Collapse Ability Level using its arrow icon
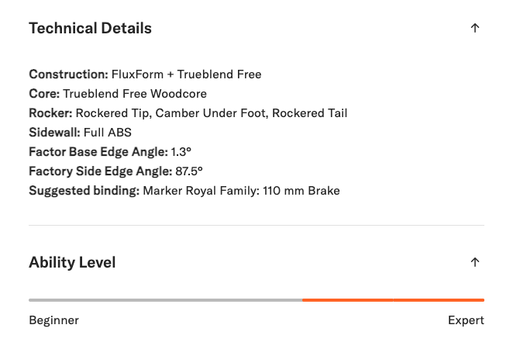The image size is (527, 349). 475,263
